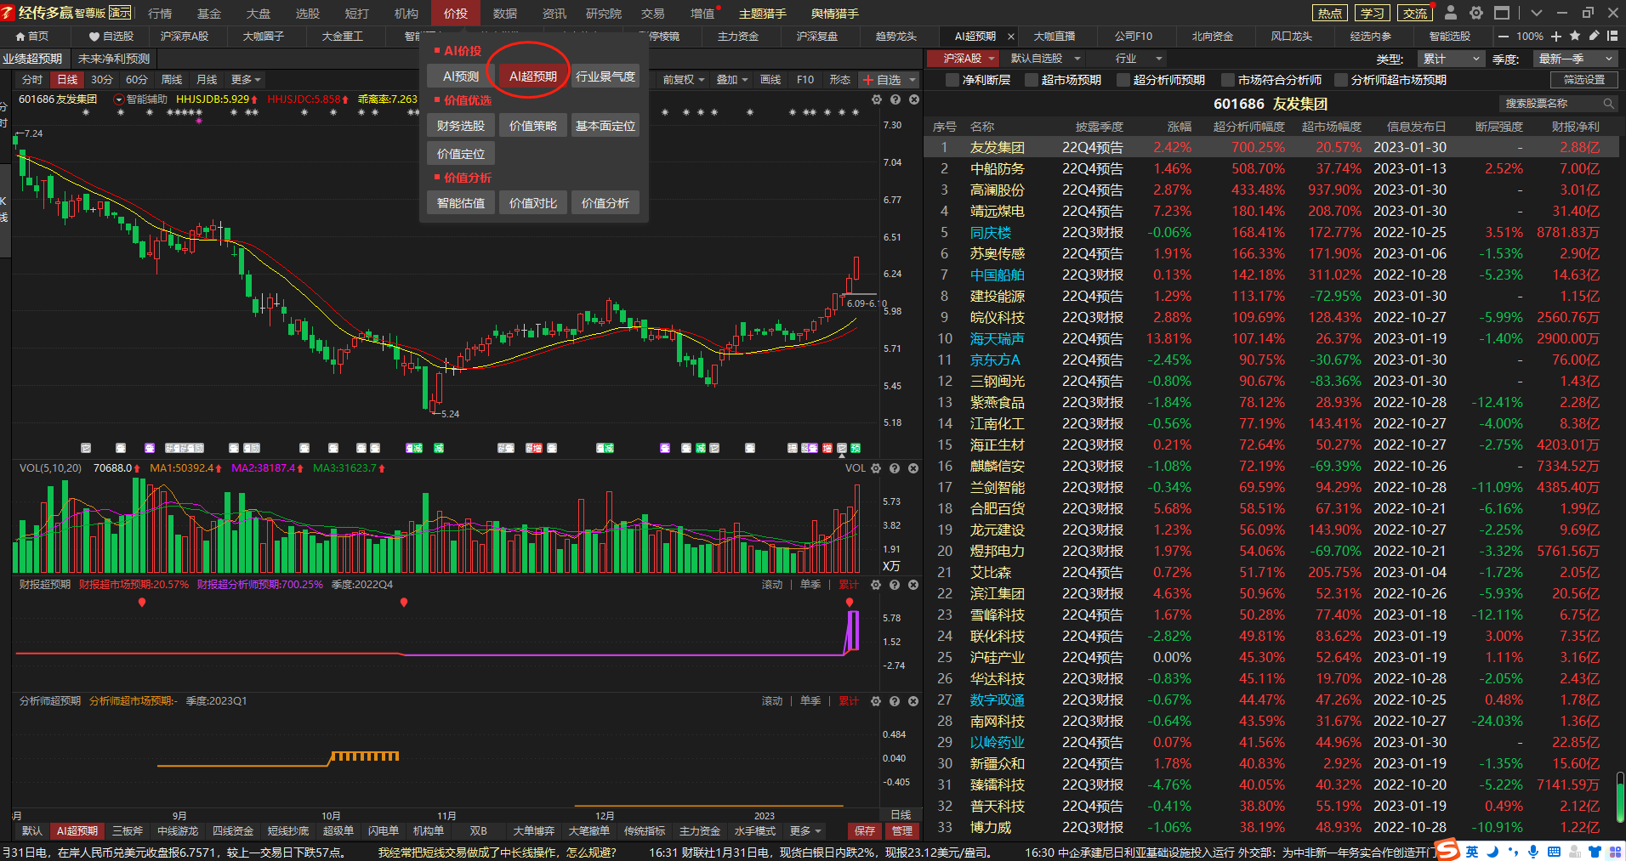Open the main K-line chart settings gear
Viewport: 1626px width, 861px height.
(877, 99)
